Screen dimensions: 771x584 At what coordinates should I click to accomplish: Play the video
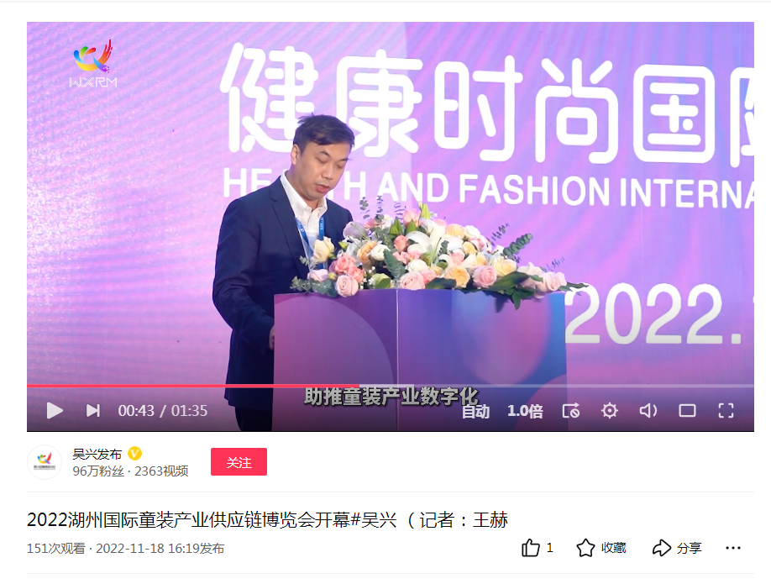[55, 411]
